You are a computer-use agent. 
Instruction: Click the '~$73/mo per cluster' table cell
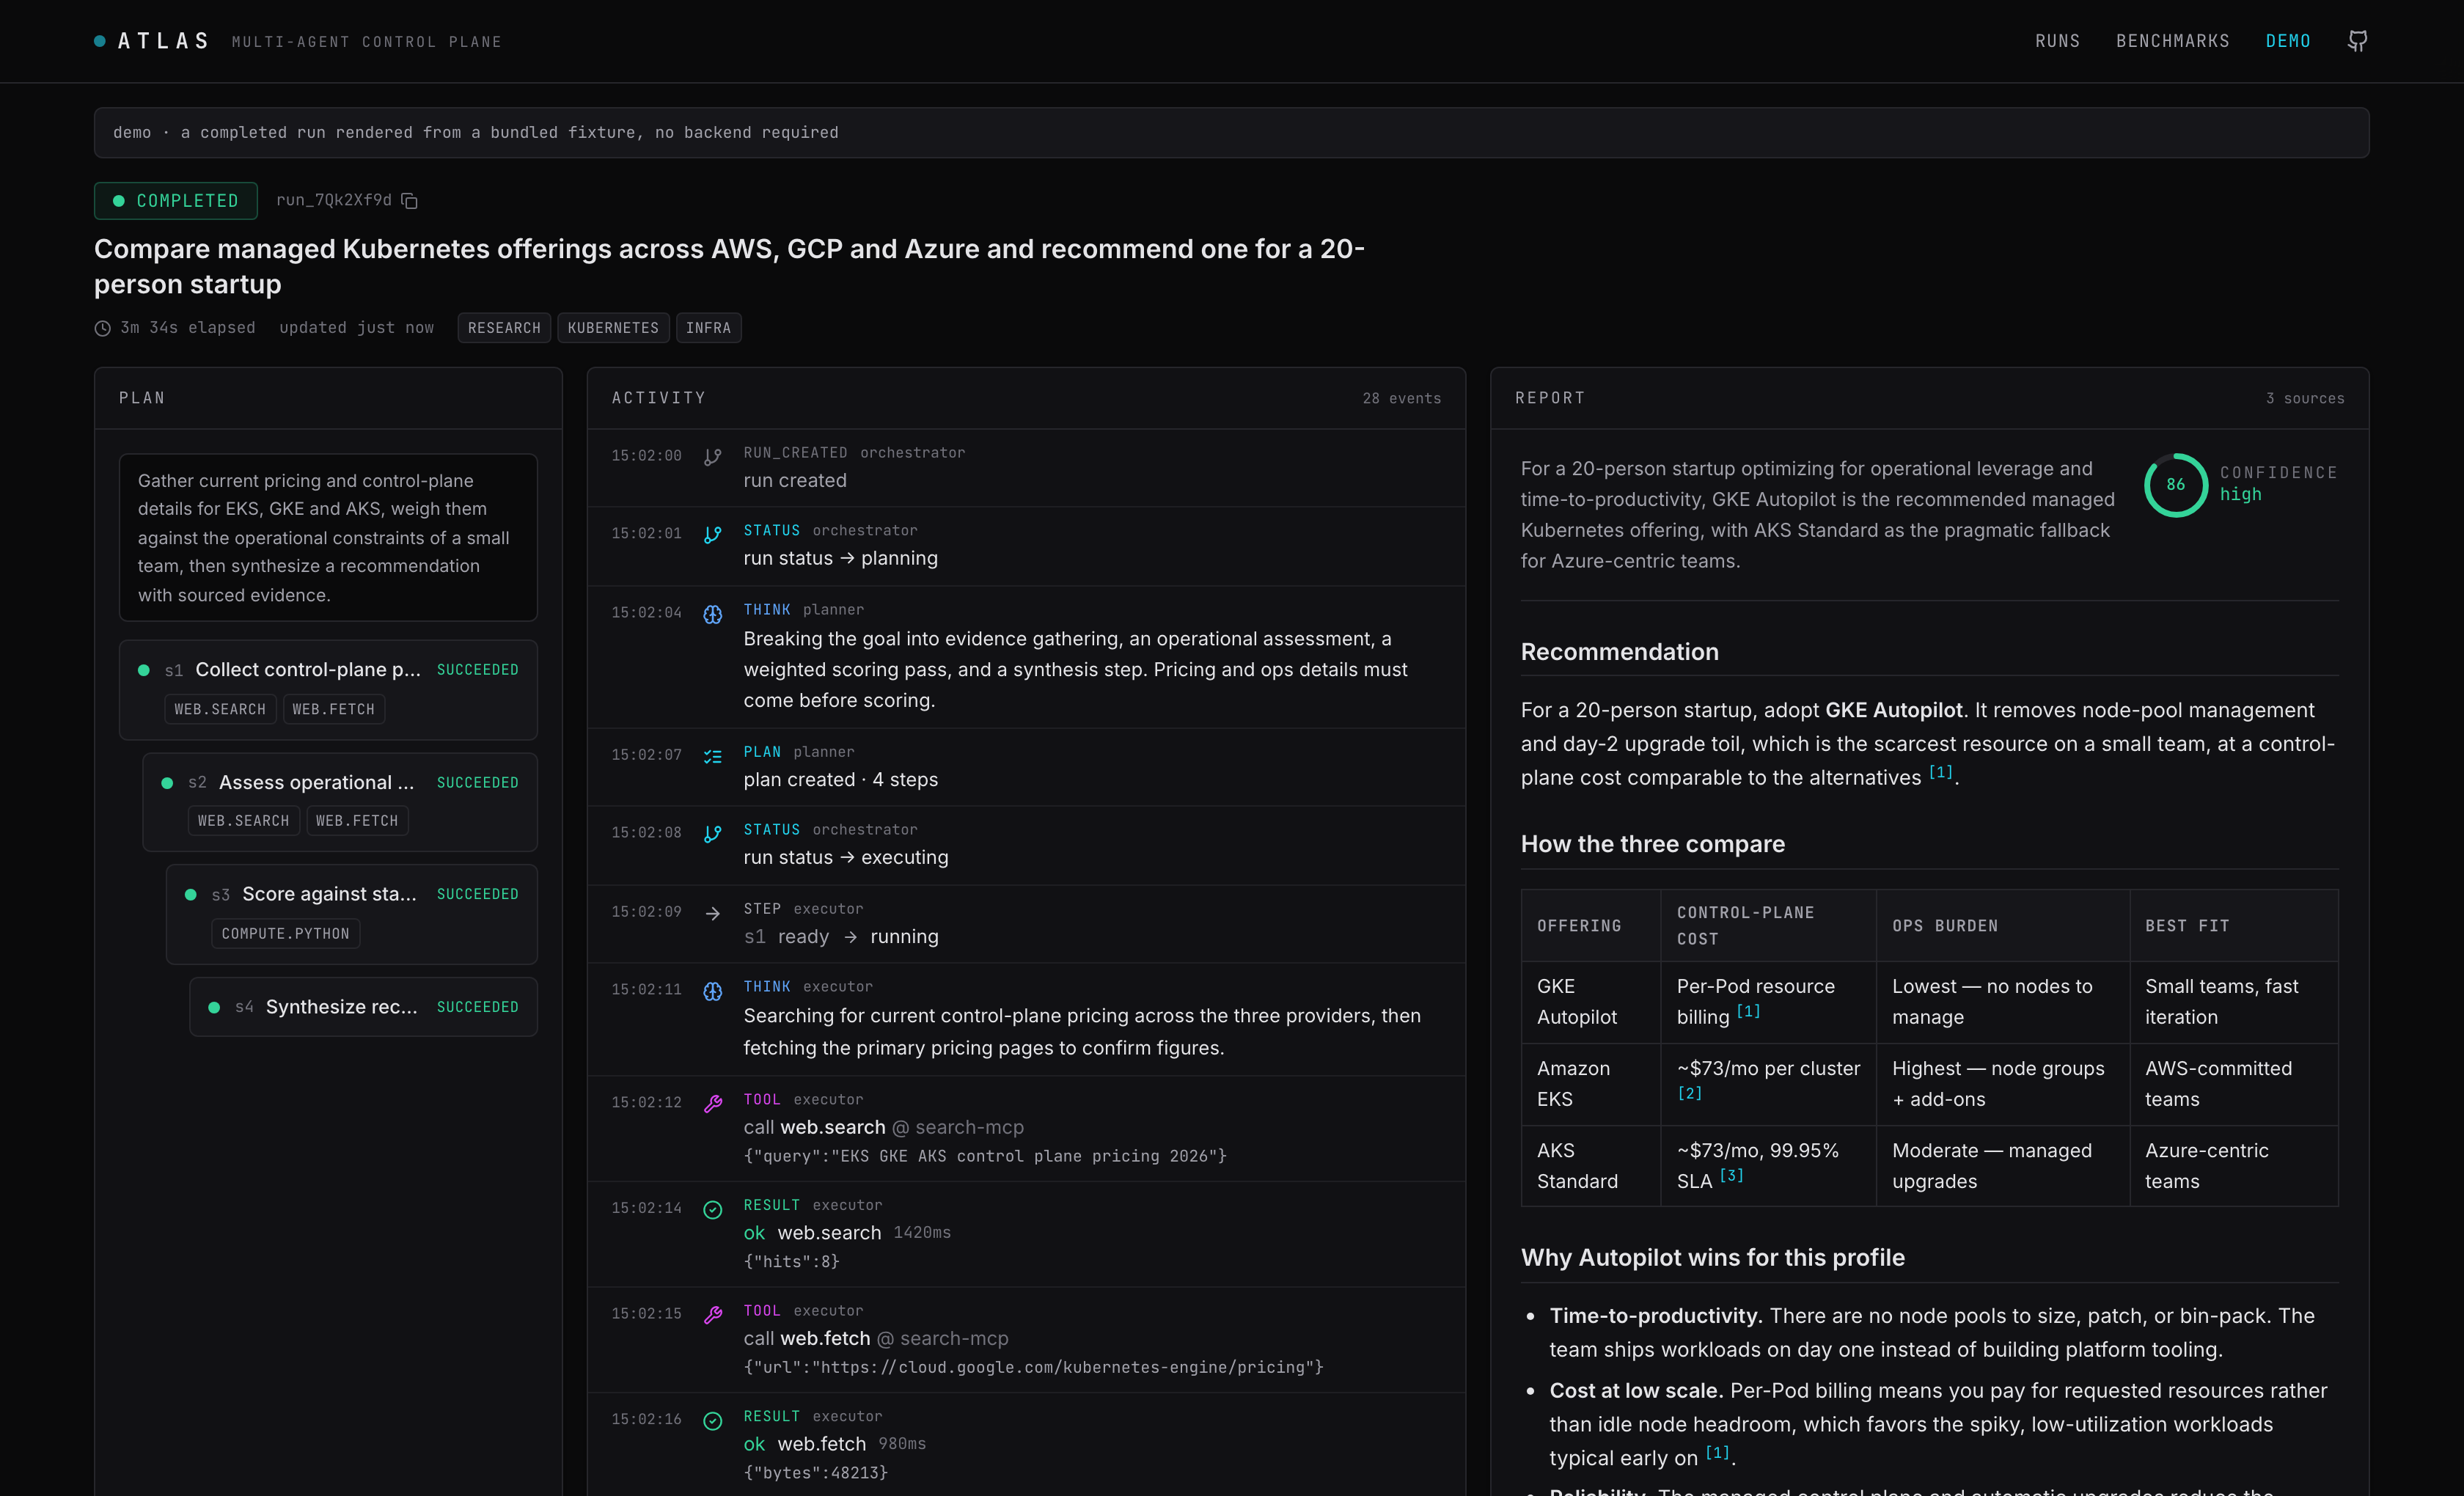1768,1084
